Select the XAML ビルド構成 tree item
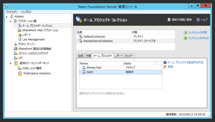 (32, 68)
